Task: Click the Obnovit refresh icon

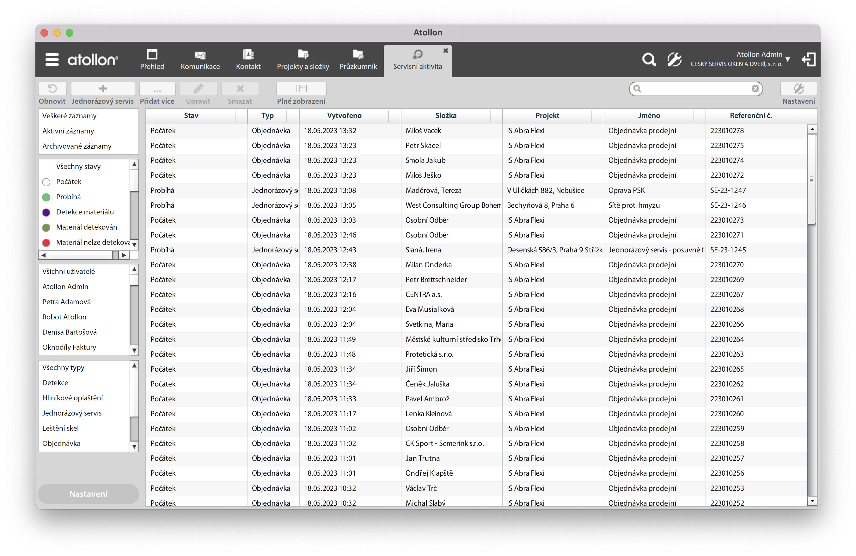Action: pos(52,89)
